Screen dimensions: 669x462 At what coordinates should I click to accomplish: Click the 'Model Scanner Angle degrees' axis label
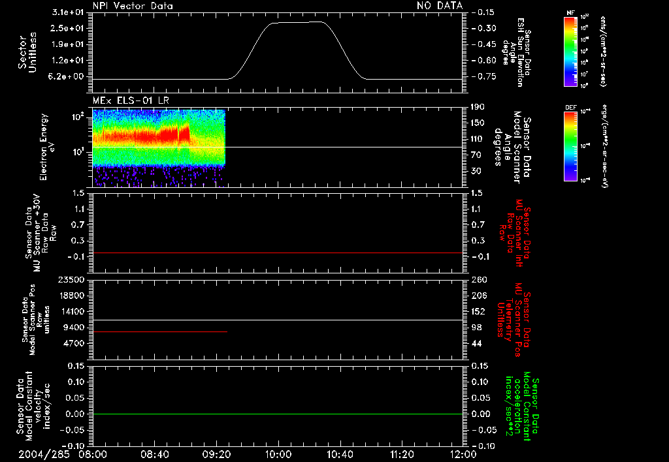point(512,147)
